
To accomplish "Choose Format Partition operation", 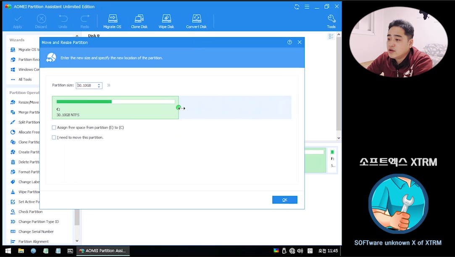I will 25,172.
